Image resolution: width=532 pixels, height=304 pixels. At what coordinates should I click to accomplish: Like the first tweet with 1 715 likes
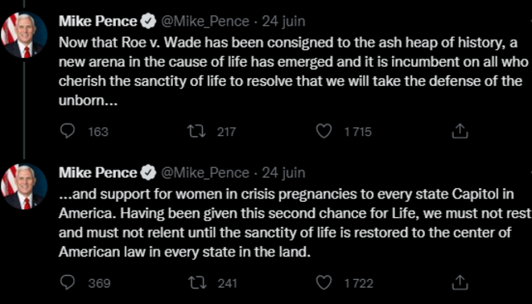(x=324, y=131)
